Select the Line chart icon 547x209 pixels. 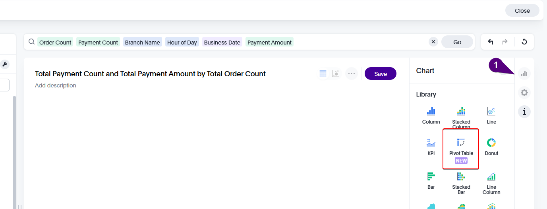(x=491, y=115)
